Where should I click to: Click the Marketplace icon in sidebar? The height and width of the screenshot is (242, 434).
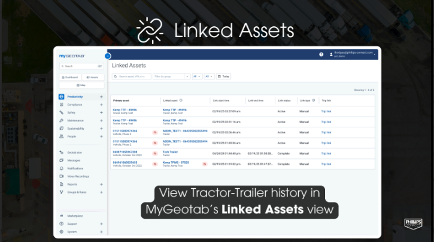click(x=62, y=216)
